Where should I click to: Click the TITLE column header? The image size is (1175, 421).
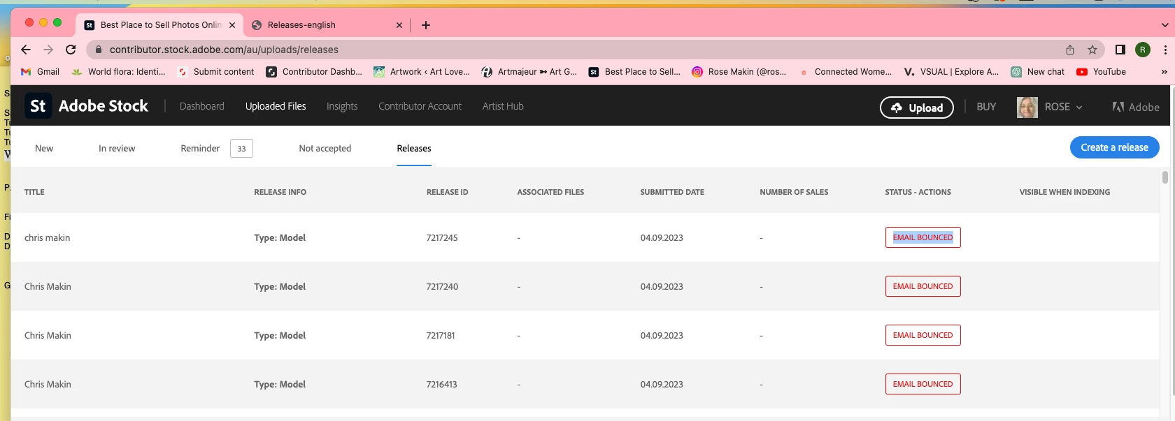point(34,192)
